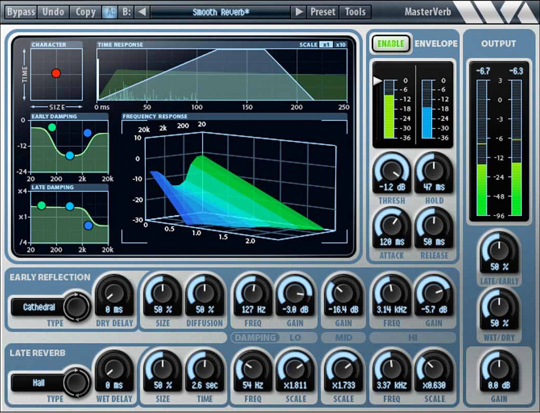Toggle the Bypass button
Image resolution: width=540 pixels, height=413 pixels.
[x=21, y=12]
